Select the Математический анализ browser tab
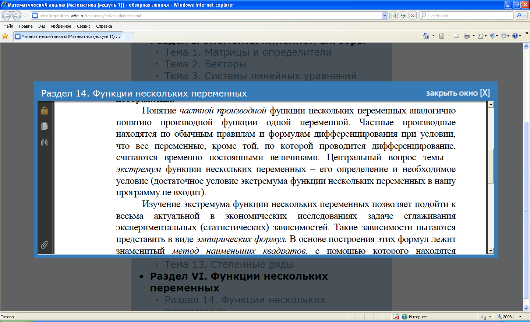 pos(68,36)
